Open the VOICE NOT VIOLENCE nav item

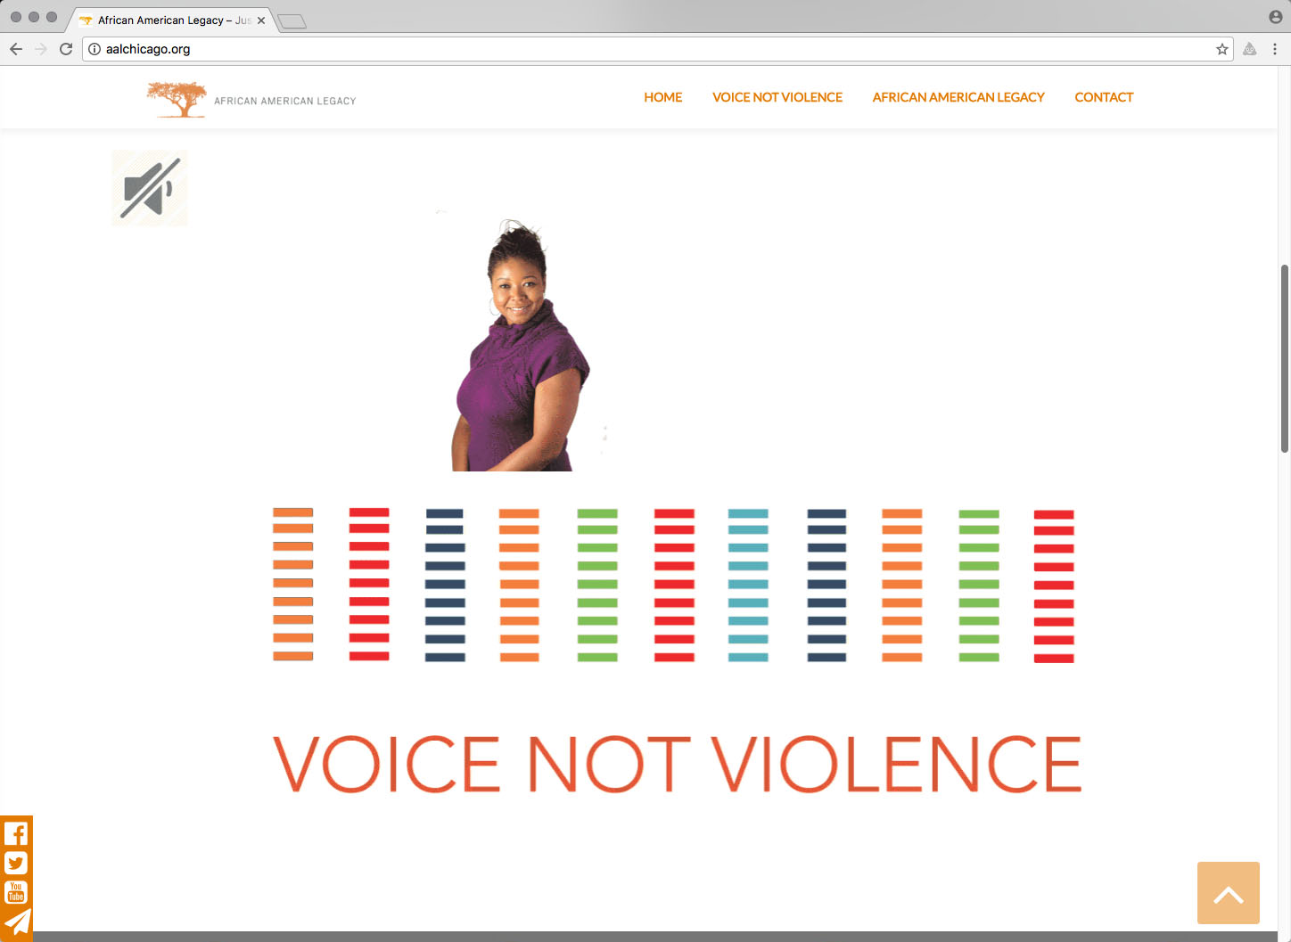tap(777, 97)
